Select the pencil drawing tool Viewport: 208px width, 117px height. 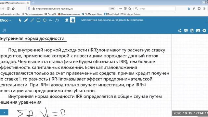pos(26,20)
